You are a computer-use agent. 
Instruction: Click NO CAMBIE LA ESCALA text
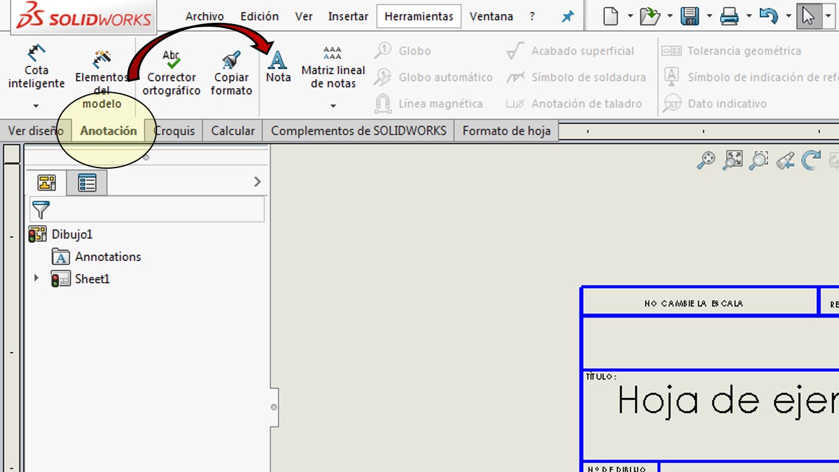[694, 303]
